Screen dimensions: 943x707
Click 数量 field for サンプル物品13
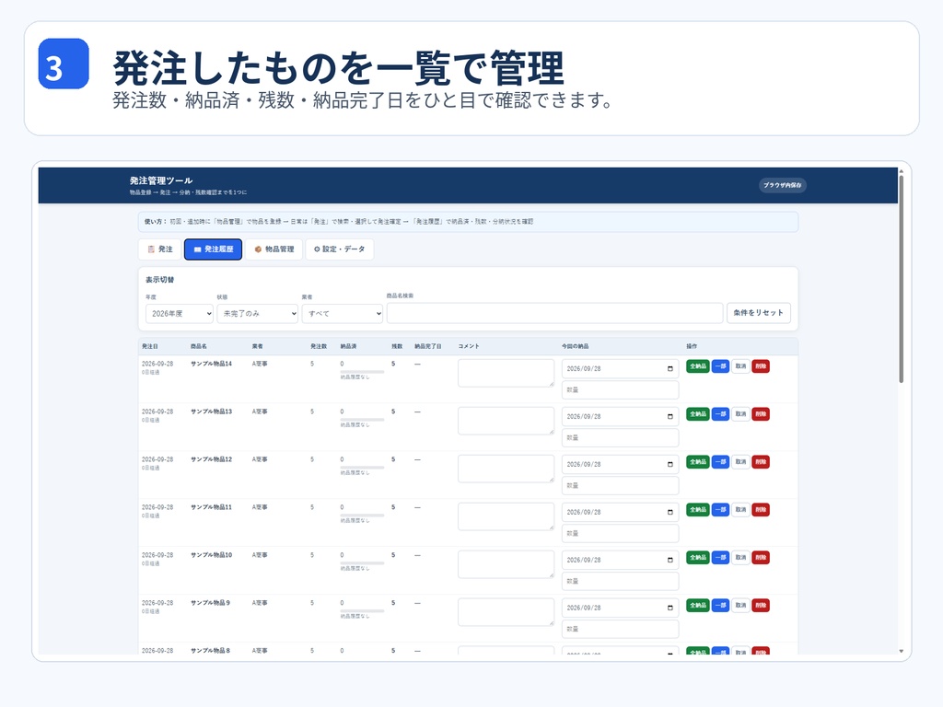click(x=620, y=437)
